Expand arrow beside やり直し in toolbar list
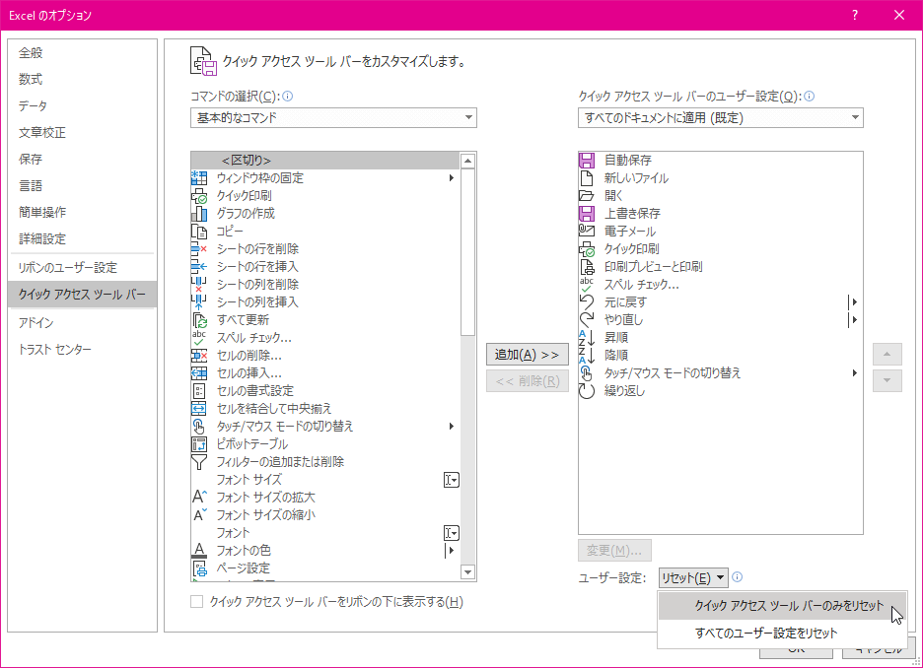The width and height of the screenshot is (923, 668). point(853,320)
